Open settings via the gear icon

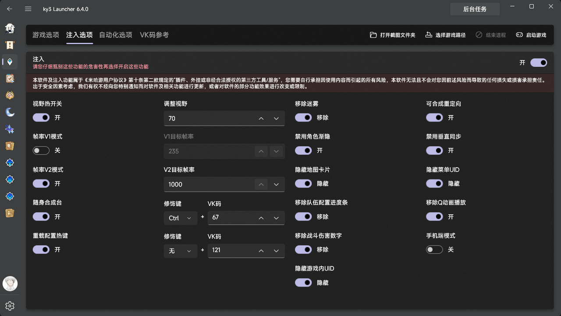point(10,305)
